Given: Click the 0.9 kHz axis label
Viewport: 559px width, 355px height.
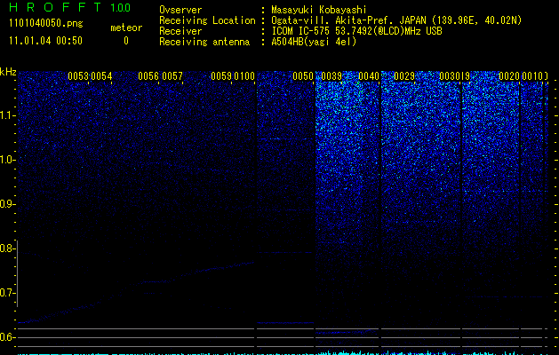Looking at the screenshot, I should (x=7, y=204).
